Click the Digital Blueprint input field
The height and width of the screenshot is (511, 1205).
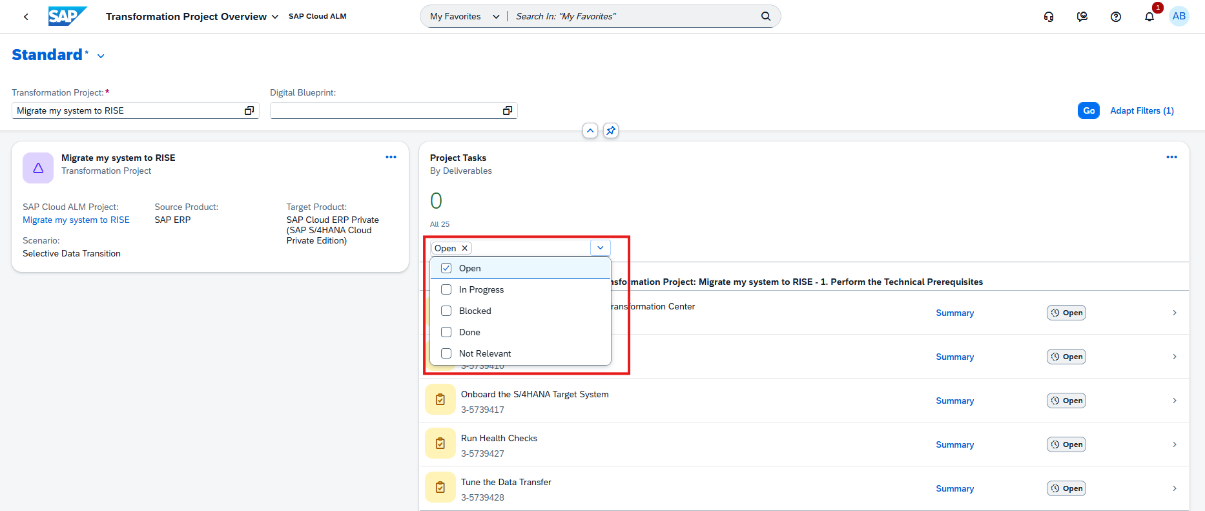click(386, 110)
